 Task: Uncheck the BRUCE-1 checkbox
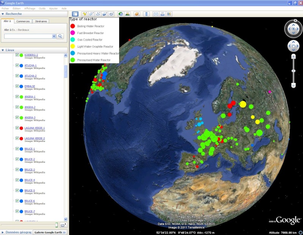point(17,149)
